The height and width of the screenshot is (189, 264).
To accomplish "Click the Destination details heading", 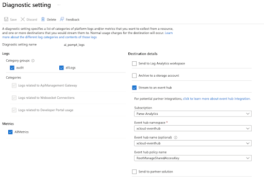I will (x=143, y=54).
